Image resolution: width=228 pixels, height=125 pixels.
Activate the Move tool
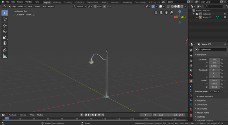pyautogui.click(x=5, y=26)
